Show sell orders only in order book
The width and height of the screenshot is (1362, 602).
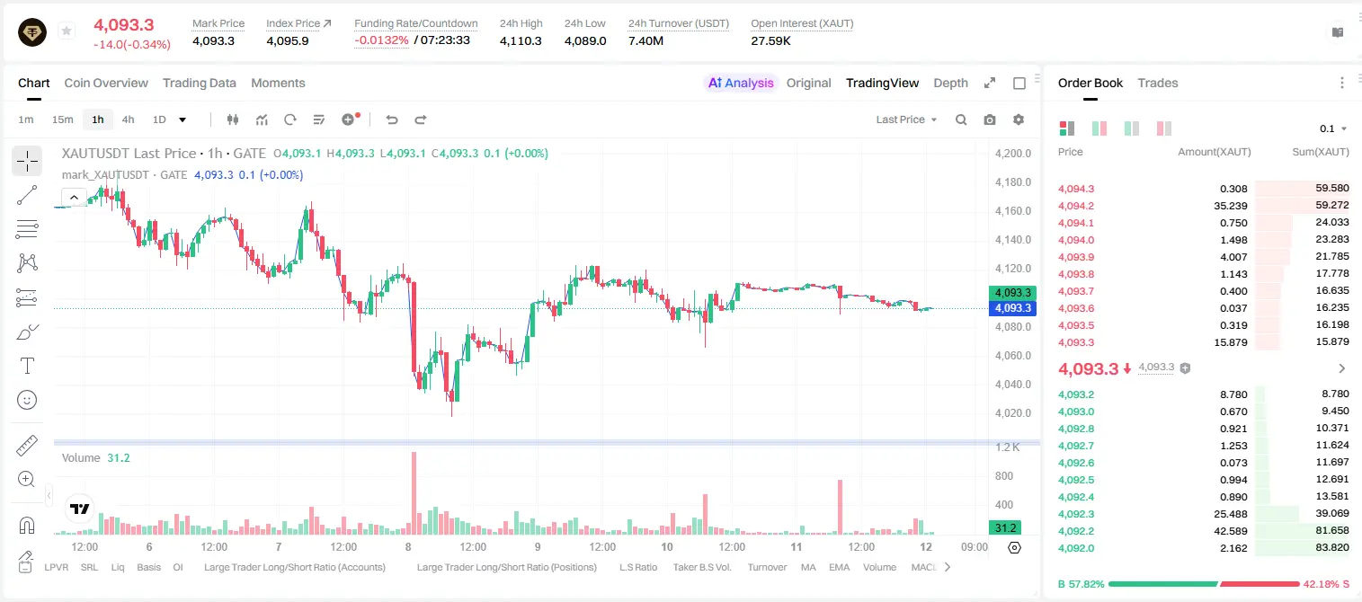click(1164, 128)
